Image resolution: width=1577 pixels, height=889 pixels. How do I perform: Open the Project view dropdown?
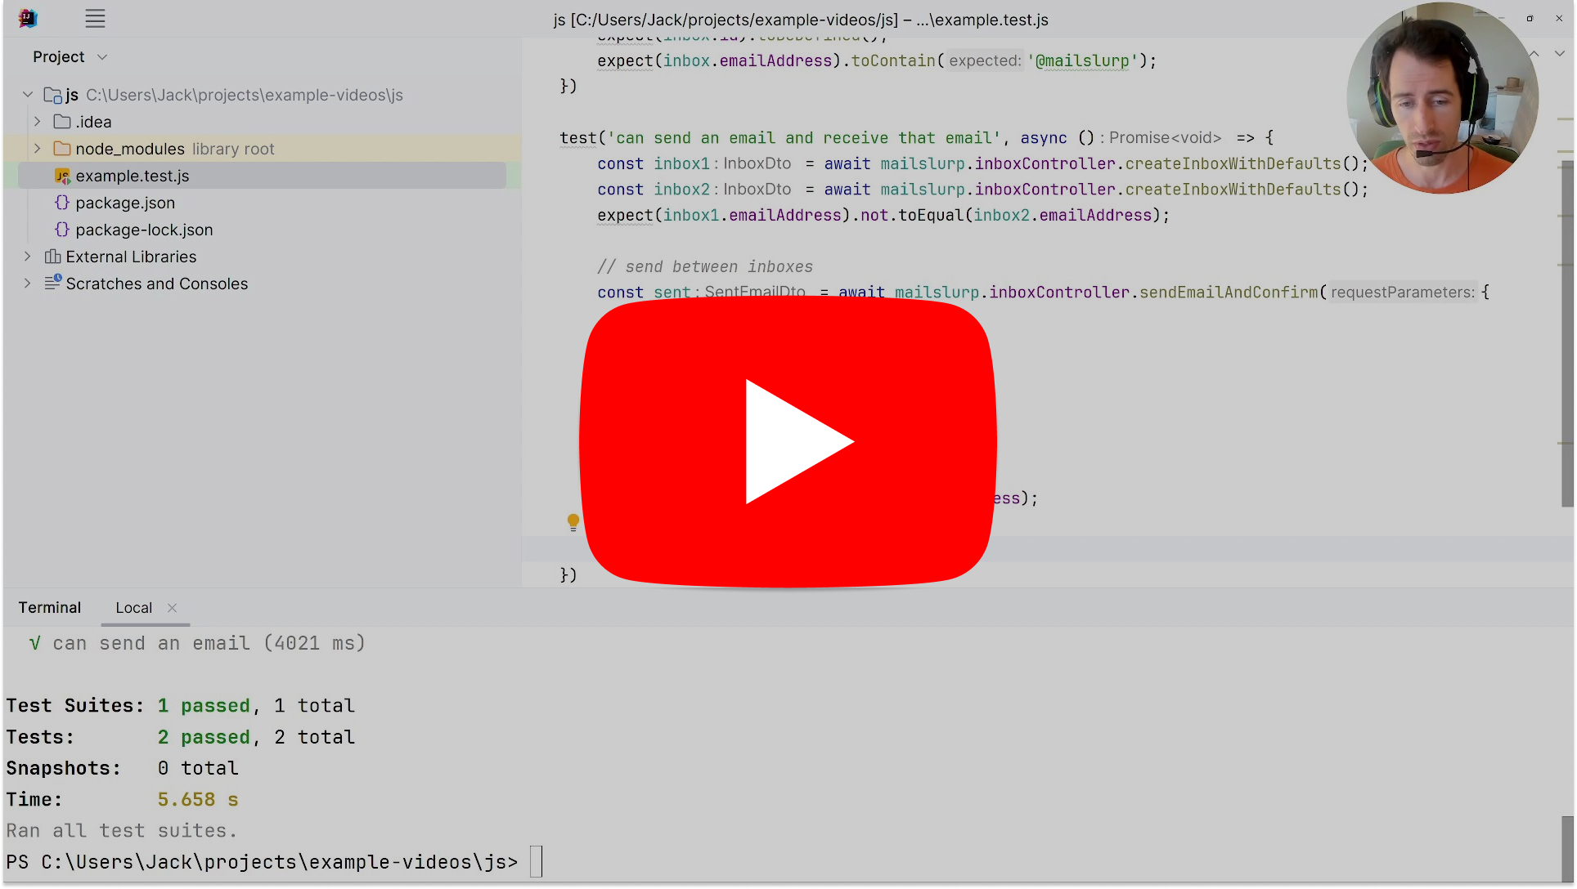[x=102, y=56]
